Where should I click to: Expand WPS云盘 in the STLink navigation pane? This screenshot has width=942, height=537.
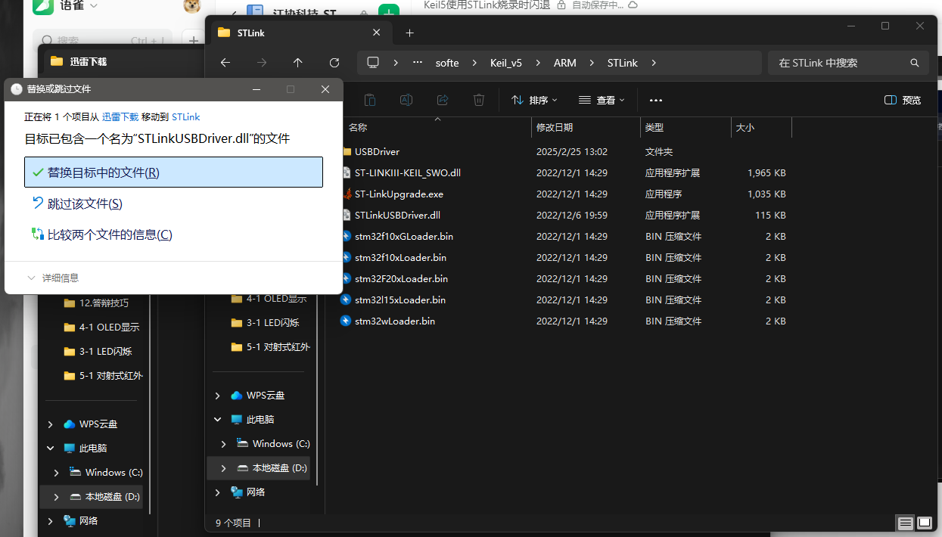(218, 396)
